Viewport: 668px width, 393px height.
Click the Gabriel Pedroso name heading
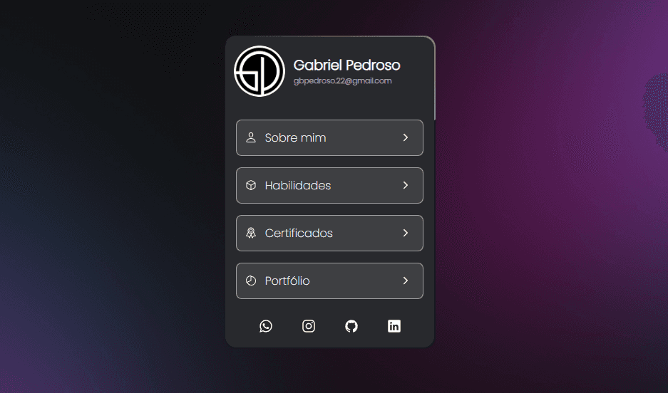click(346, 65)
